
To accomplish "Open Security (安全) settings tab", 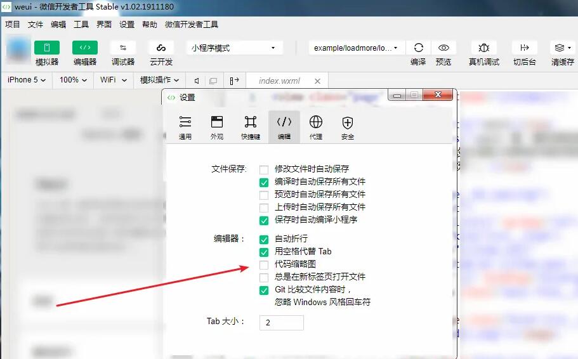I will click(x=348, y=127).
